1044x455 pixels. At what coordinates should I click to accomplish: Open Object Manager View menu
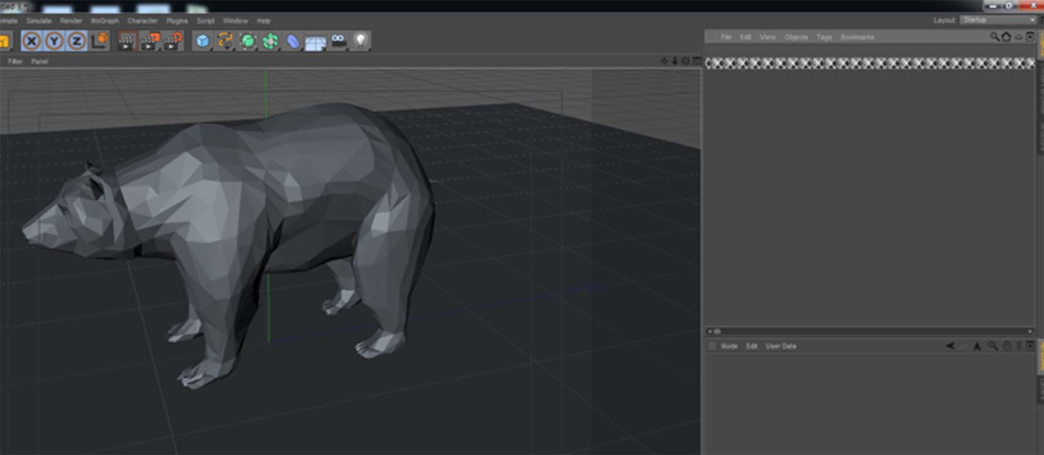click(x=767, y=37)
